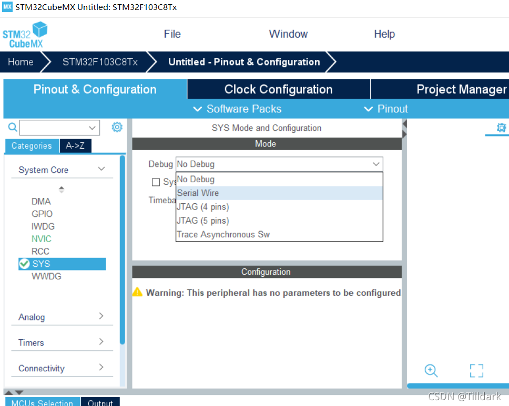Select NVIC in System Core
The image size is (509, 406).
tap(42, 239)
